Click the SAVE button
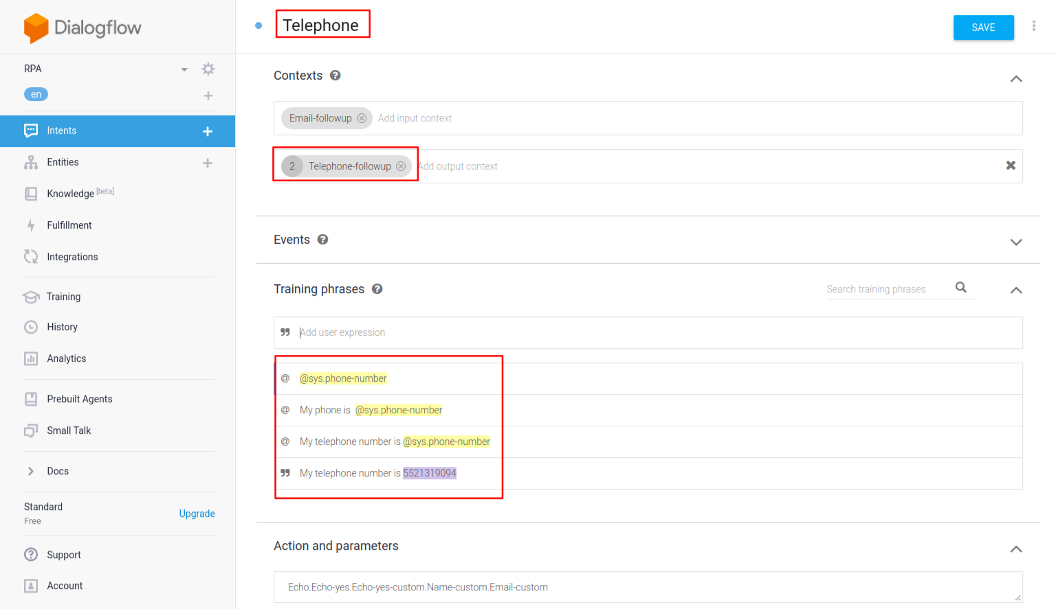Image resolution: width=1056 pixels, height=609 pixels. point(983,27)
